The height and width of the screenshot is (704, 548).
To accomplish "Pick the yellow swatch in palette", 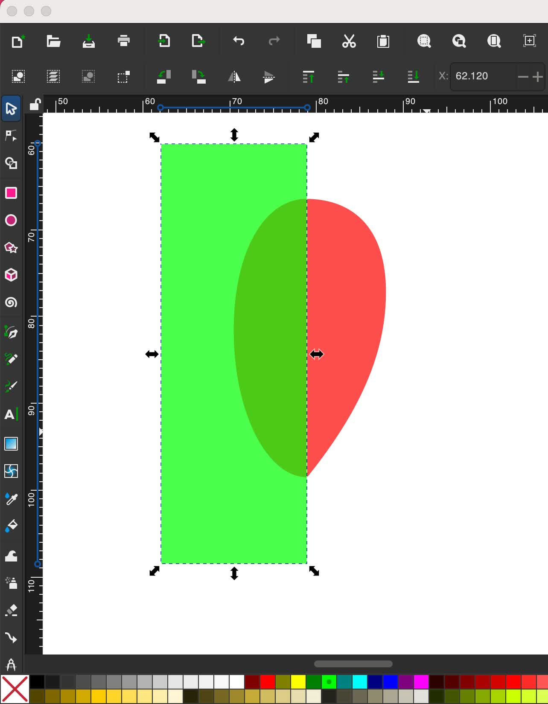I will click(x=298, y=682).
